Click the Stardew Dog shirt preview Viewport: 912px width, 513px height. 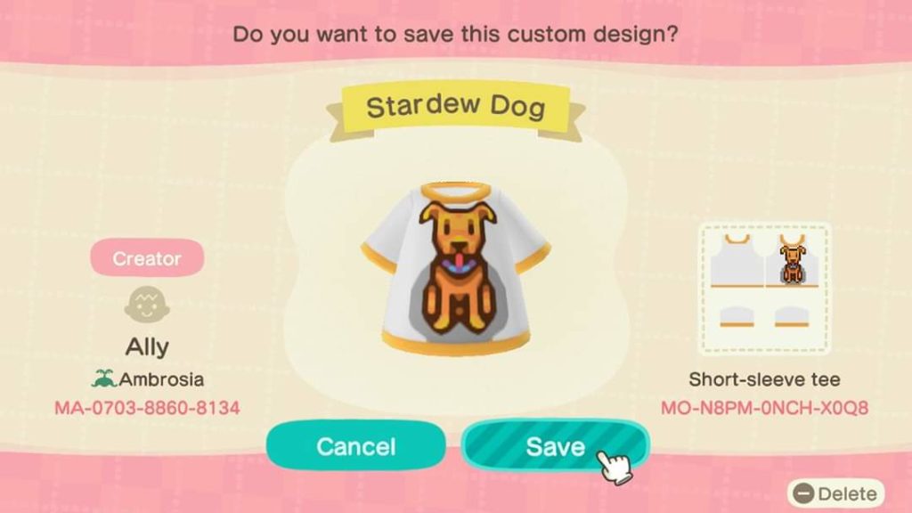tap(456, 269)
